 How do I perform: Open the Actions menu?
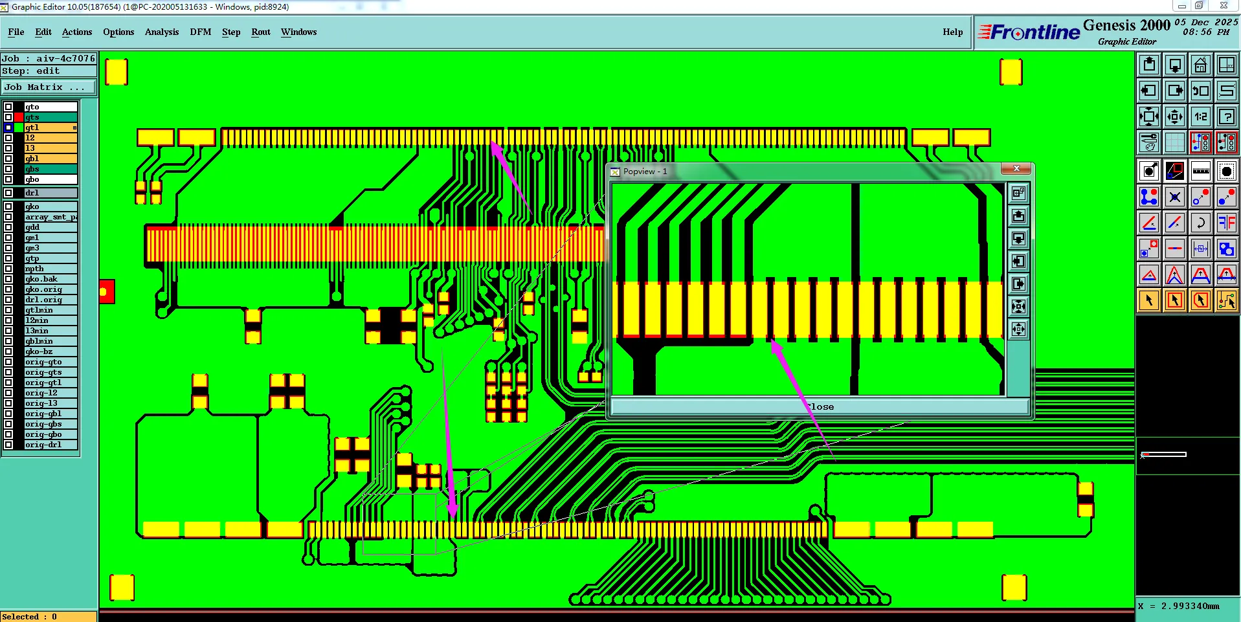tap(77, 32)
